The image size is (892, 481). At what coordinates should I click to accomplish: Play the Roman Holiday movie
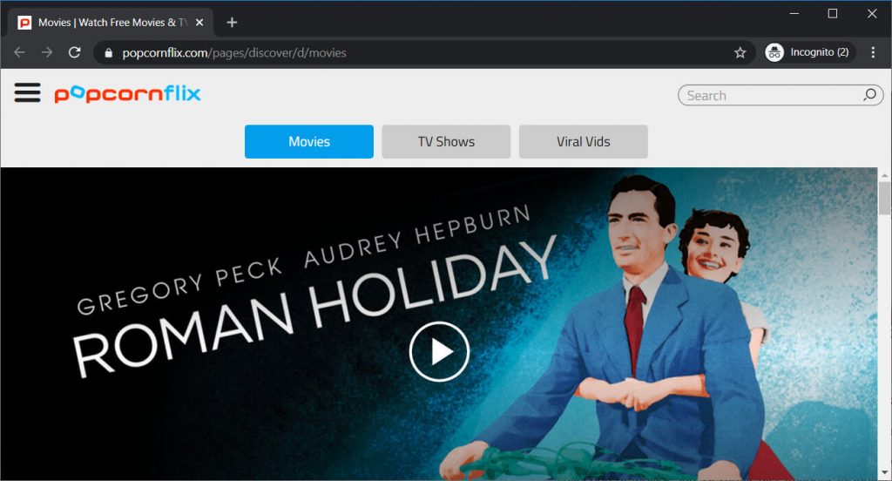[x=439, y=352]
